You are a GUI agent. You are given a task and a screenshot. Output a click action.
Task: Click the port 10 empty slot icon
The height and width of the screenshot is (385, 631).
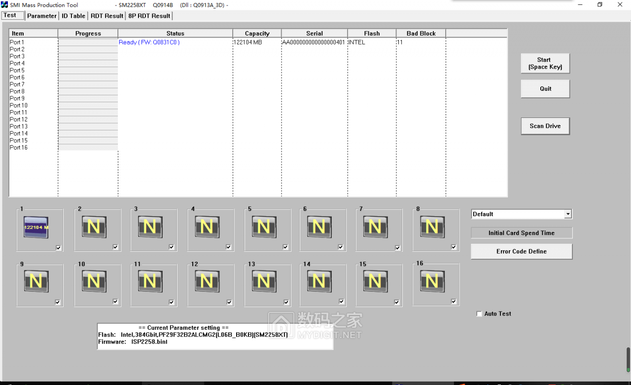94,281
